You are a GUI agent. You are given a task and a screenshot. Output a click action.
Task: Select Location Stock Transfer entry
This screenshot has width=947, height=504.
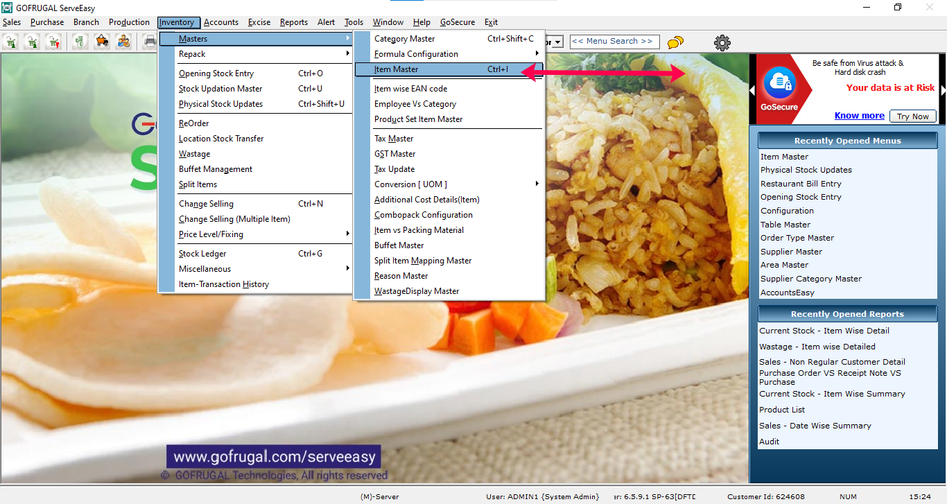pos(256,139)
